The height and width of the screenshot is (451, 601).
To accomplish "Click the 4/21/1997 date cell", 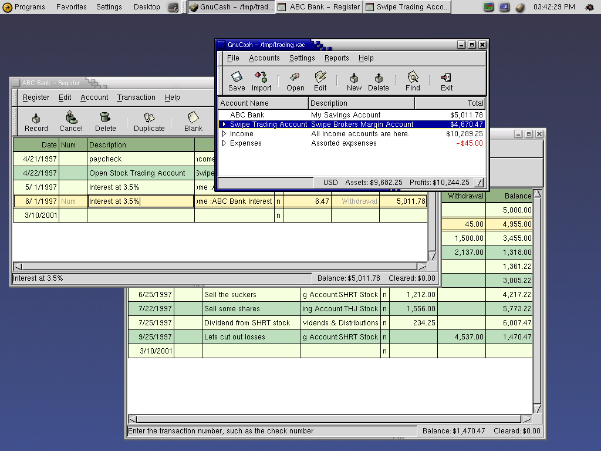I will tap(36, 159).
